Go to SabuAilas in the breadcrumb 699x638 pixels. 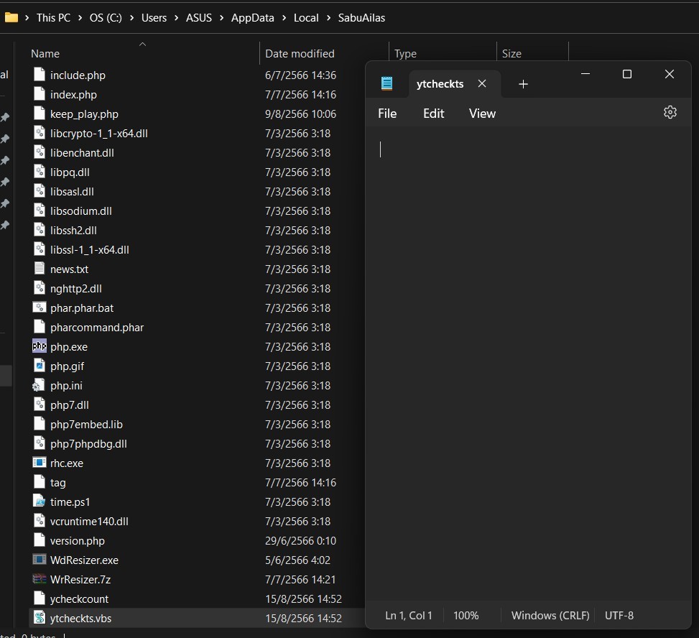[361, 18]
